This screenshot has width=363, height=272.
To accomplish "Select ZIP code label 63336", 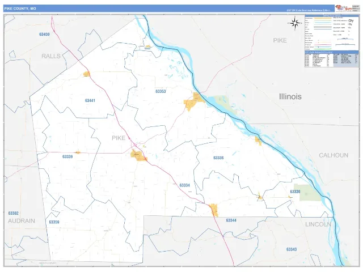I will pos(218,158).
